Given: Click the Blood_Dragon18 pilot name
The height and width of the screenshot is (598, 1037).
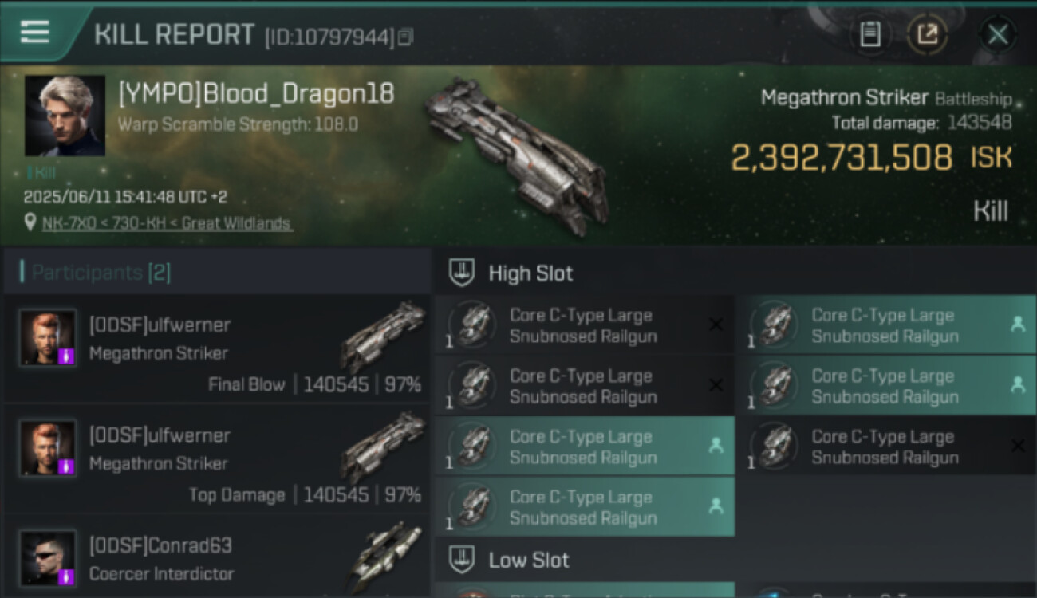Looking at the screenshot, I should tap(256, 93).
